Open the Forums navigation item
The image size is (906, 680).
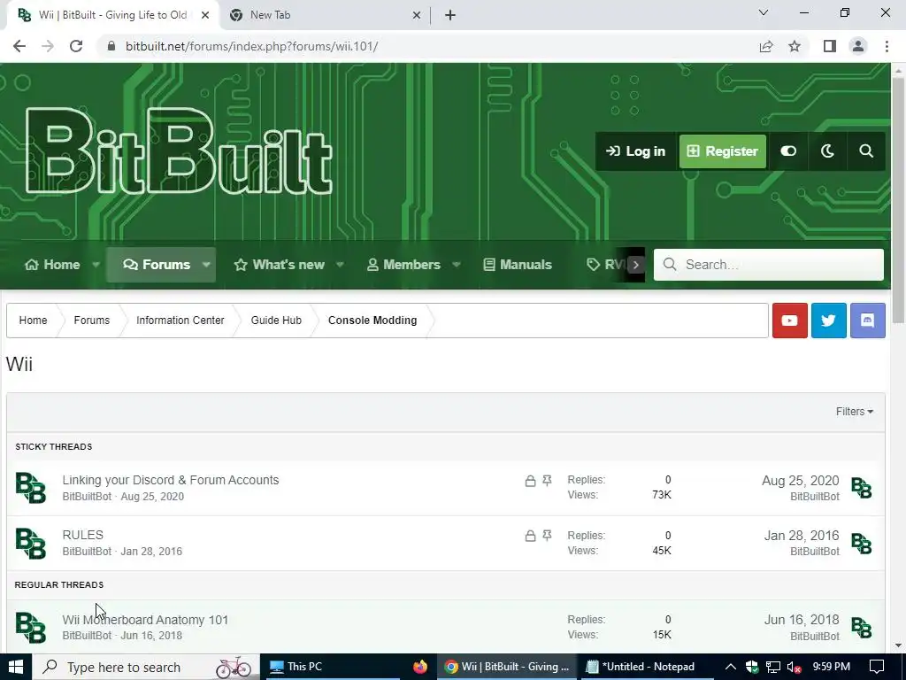pyautogui.click(x=157, y=265)
